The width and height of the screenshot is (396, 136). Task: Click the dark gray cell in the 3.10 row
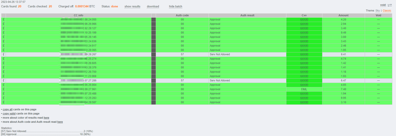coord(153,102)
